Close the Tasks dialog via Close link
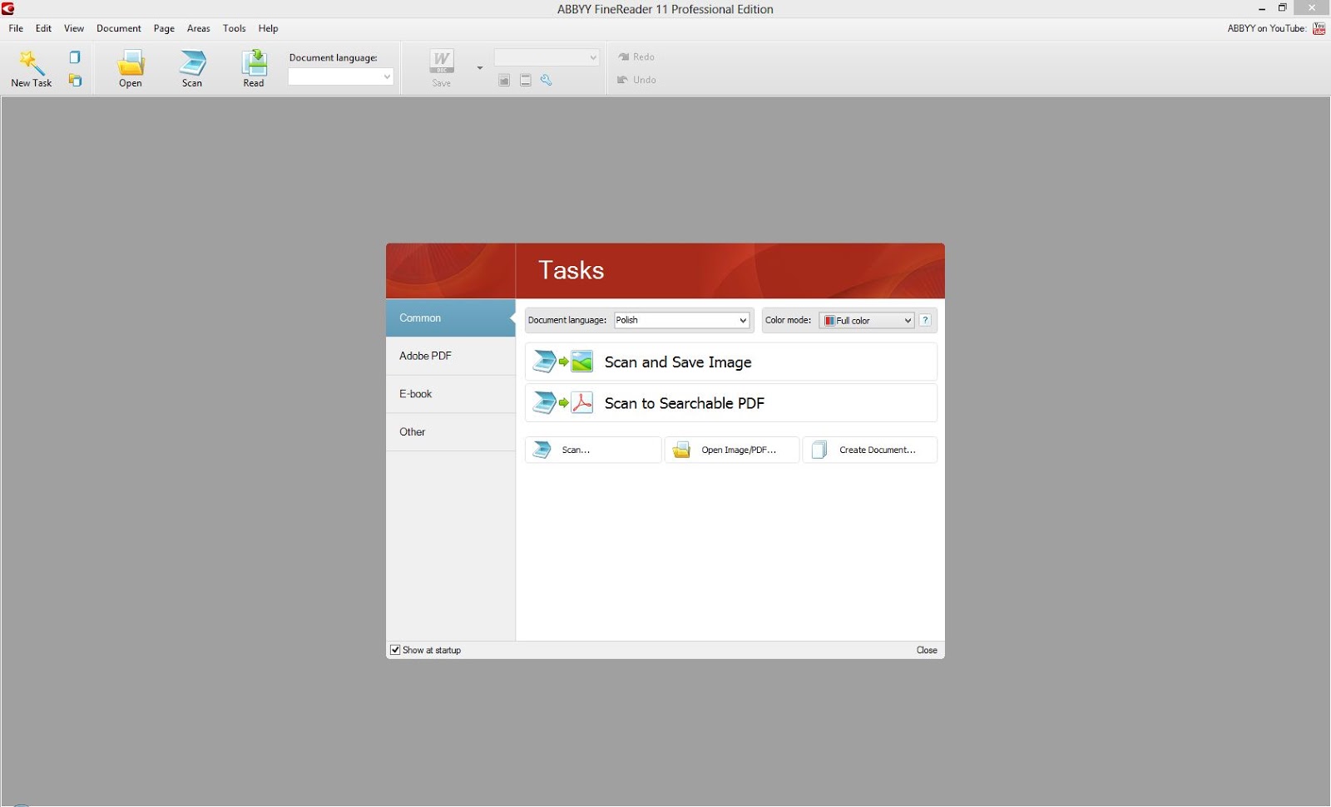 coord(927,650)
